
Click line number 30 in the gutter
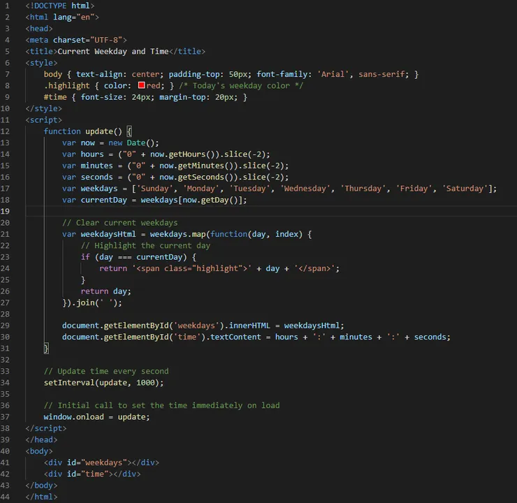tap(5, 337)
